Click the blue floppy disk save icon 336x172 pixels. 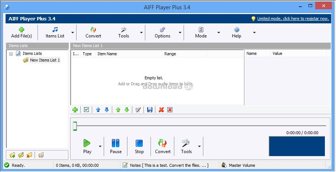tap(150, 110)
